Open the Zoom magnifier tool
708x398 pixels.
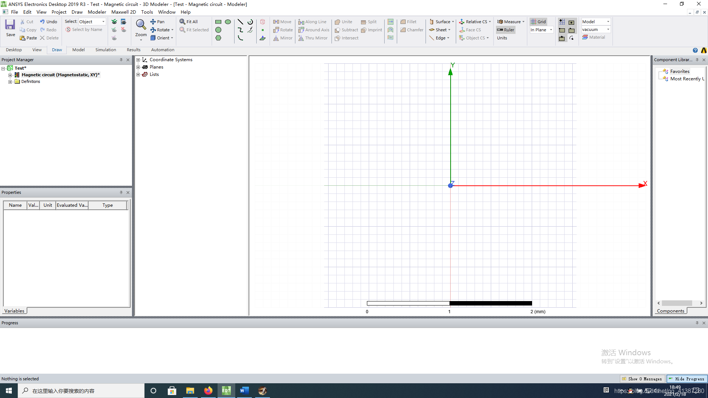141,25
